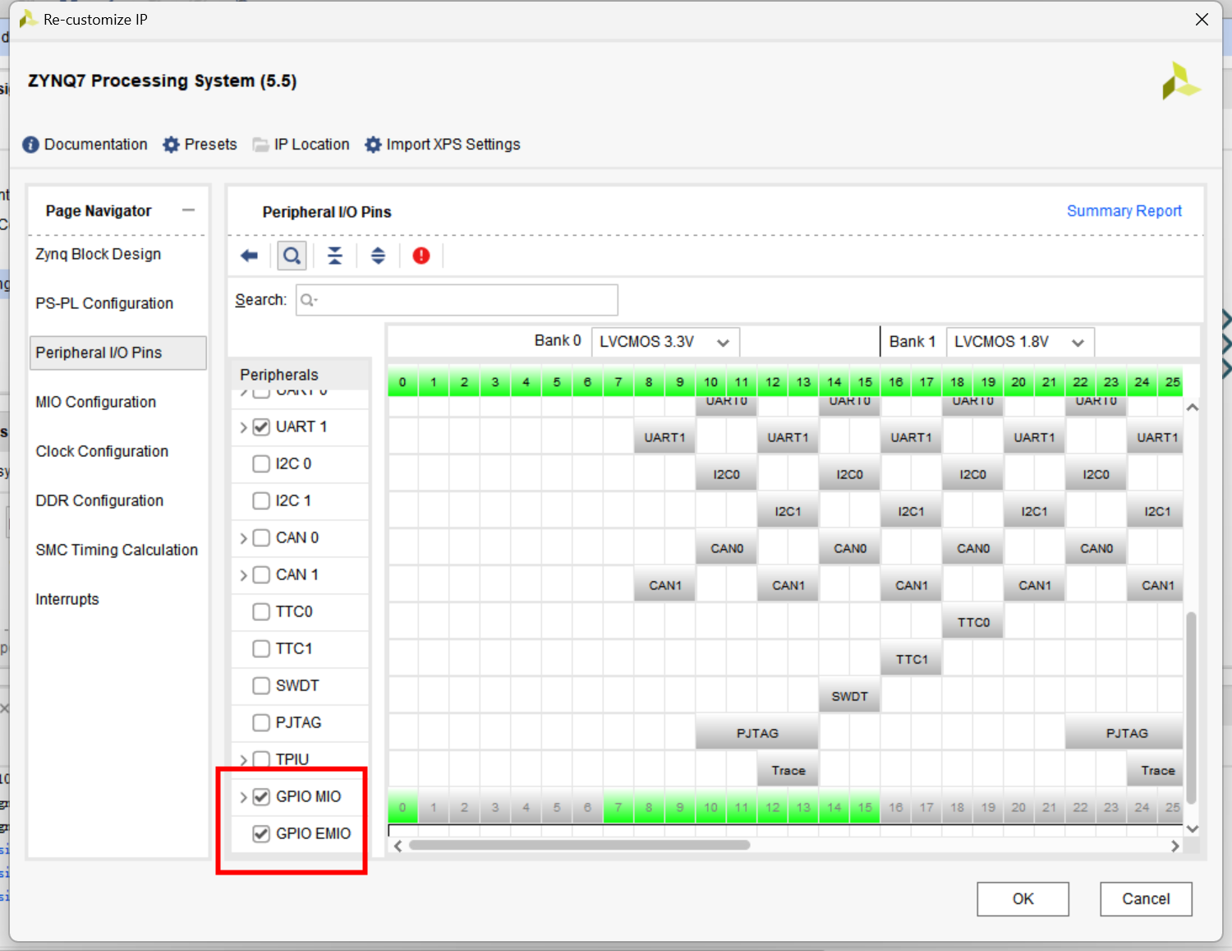Image resolution: width=1232 pixels, height=951 pixels.
Task: Go to PS-PL Configuration page
Action: point(104,303)
